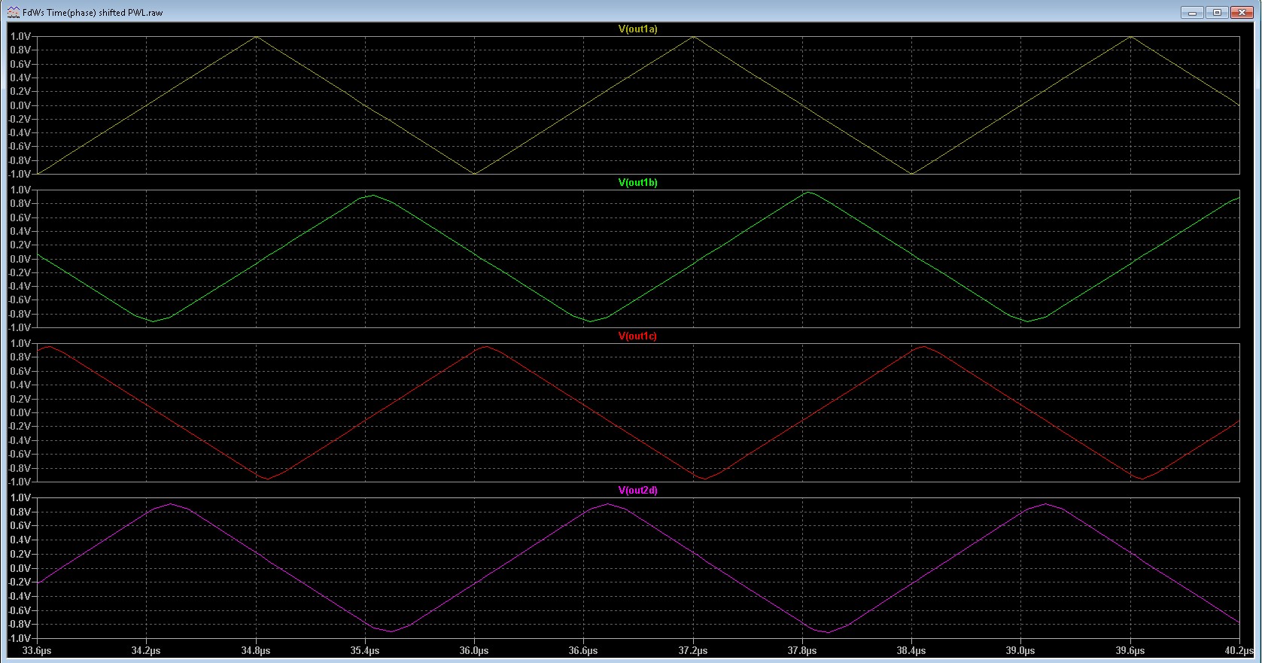This screenshot has height=663, width=1262.
Task: Click the 34.2µs time axis label
Action: click(146, 650)
